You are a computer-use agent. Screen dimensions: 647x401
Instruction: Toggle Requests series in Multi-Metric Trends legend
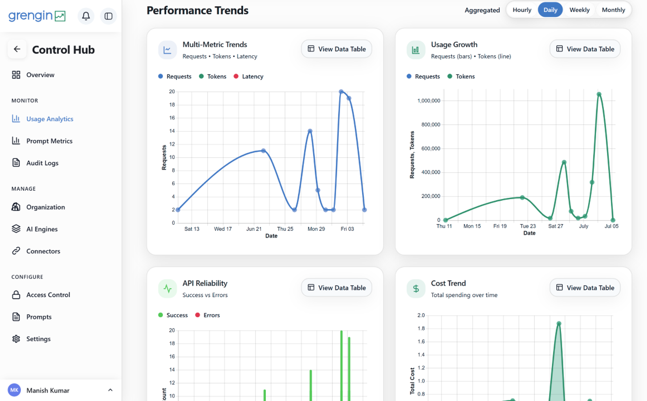175,76
